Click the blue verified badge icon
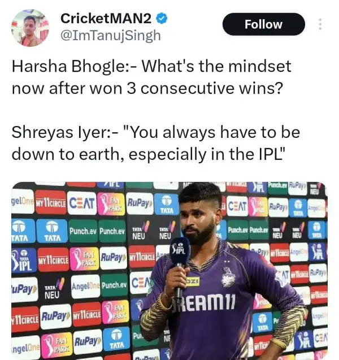Viewport: 339px width, 360px height. point(162,19)
